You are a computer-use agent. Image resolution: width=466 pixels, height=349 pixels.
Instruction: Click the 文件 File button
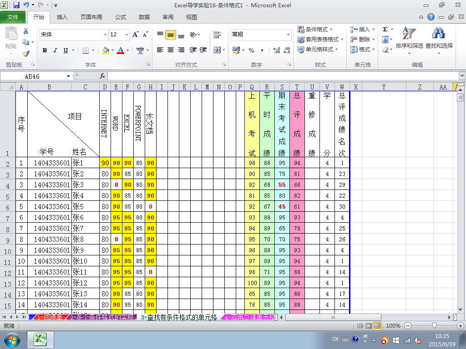click(x=13, y=17)
